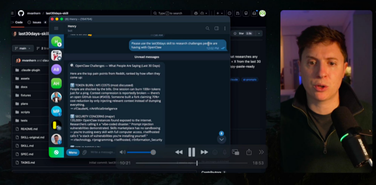Expand the main branch dropdown
This screenshot has width=376, height=185.
pyautogui.click(x=23, y=48)
